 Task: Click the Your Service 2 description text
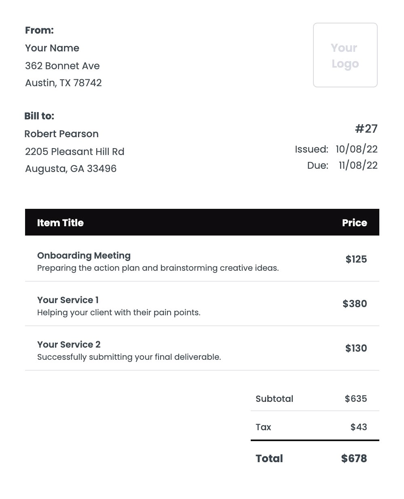click(129, 357)
